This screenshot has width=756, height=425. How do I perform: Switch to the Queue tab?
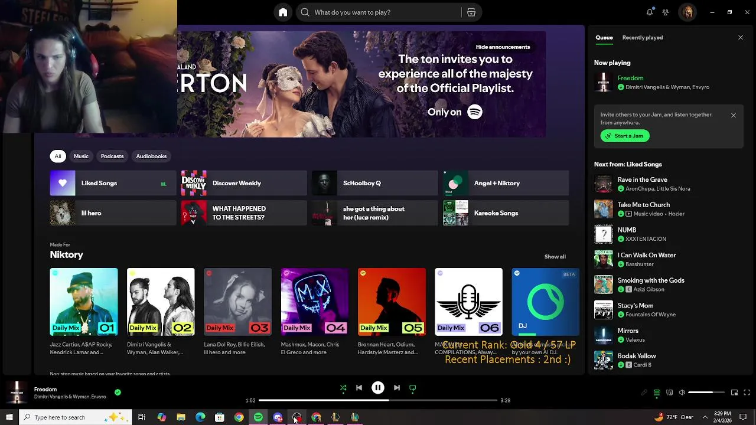pyautogui.click(x=604, y=38)
